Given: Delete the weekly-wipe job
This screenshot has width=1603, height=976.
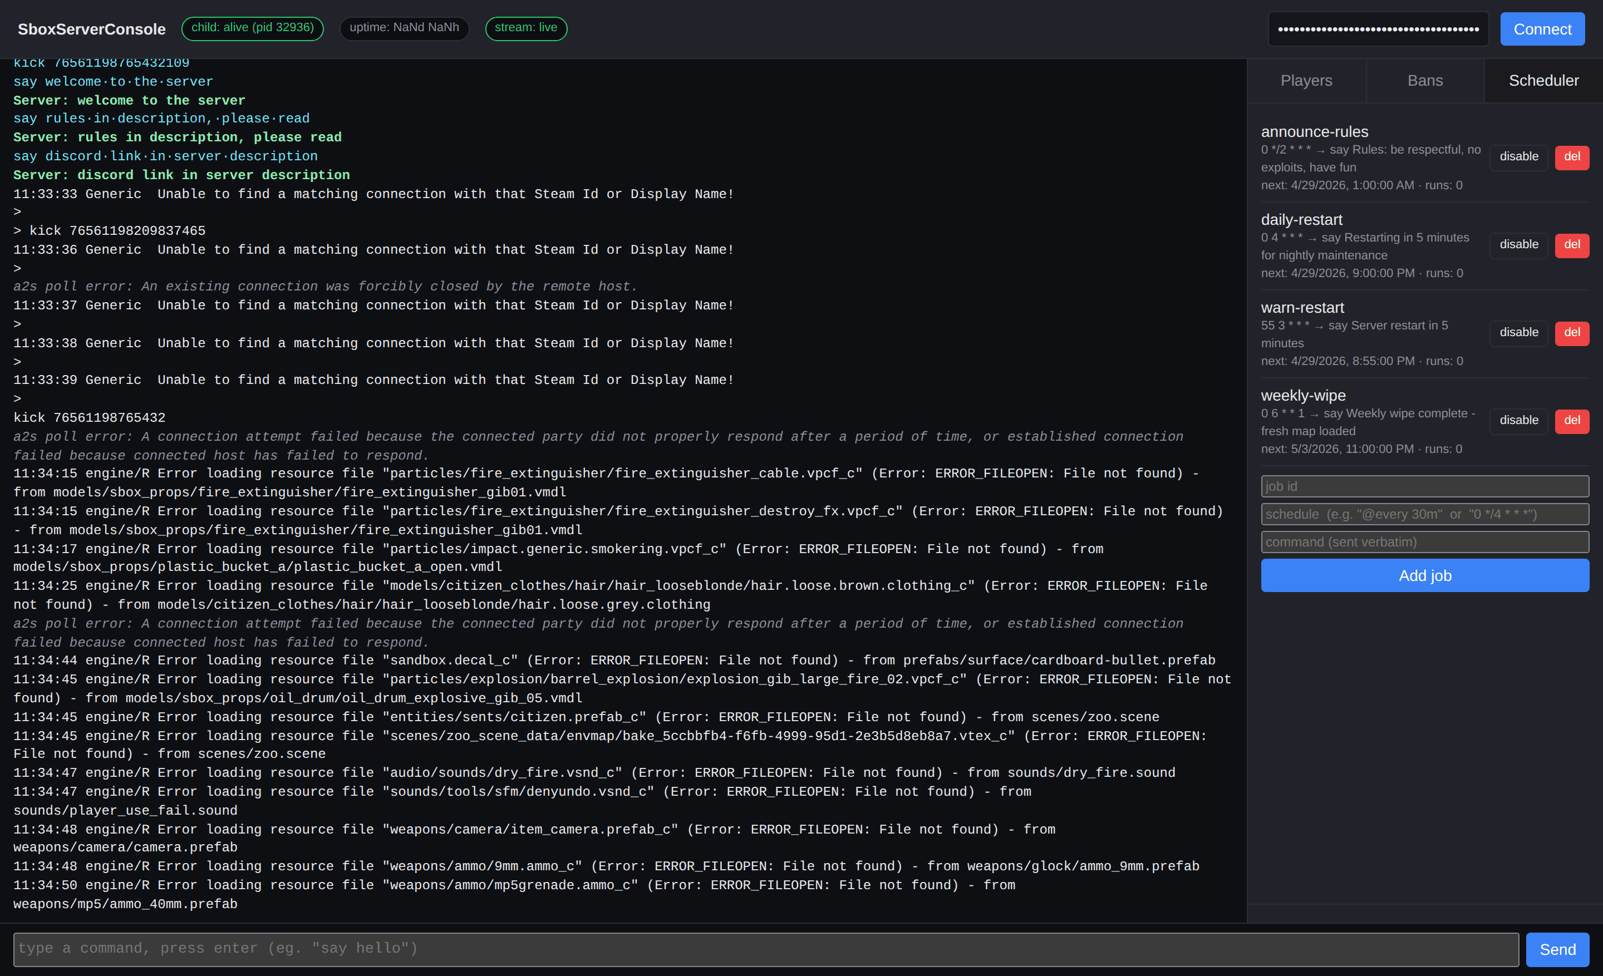Looking at the screenshot, I should pos(1572,420).
